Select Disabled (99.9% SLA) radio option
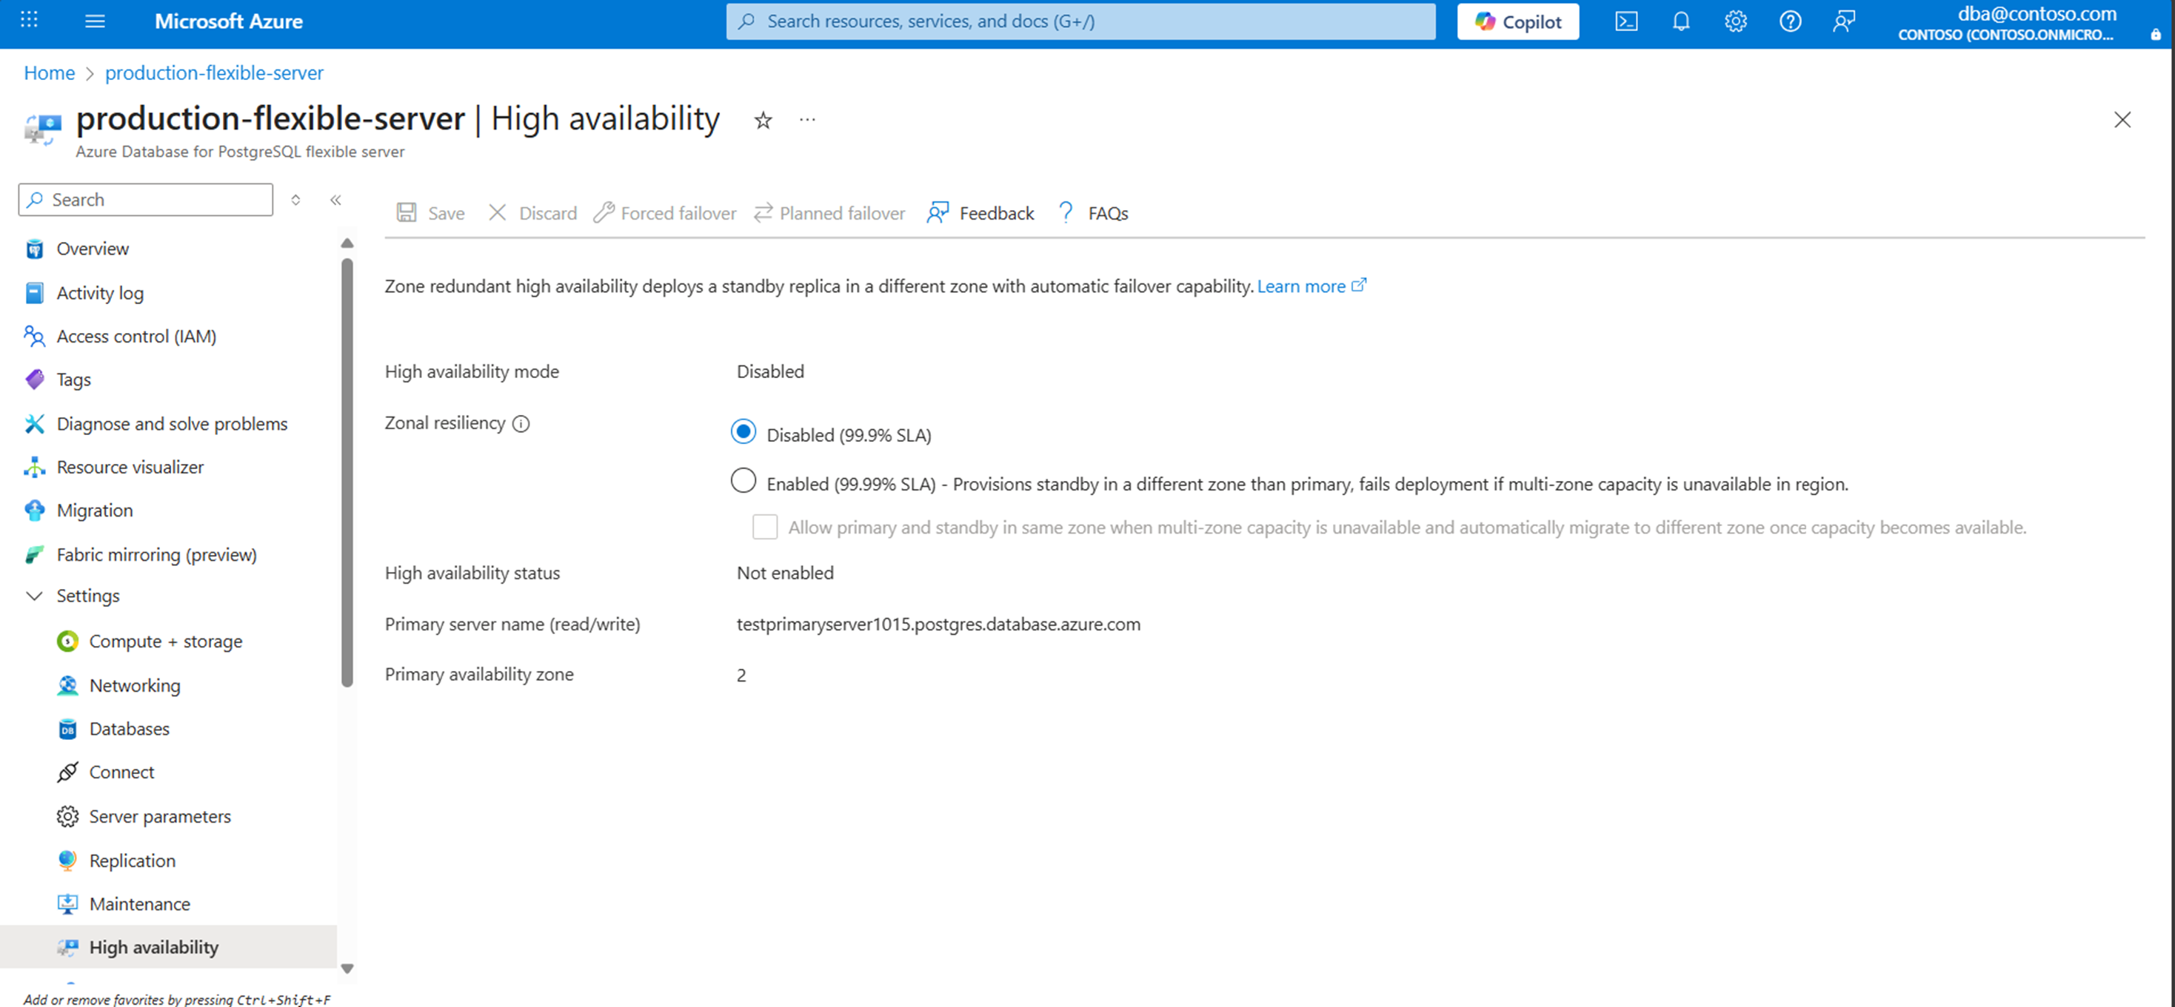2175x1007 pixels. pos(743,433)
